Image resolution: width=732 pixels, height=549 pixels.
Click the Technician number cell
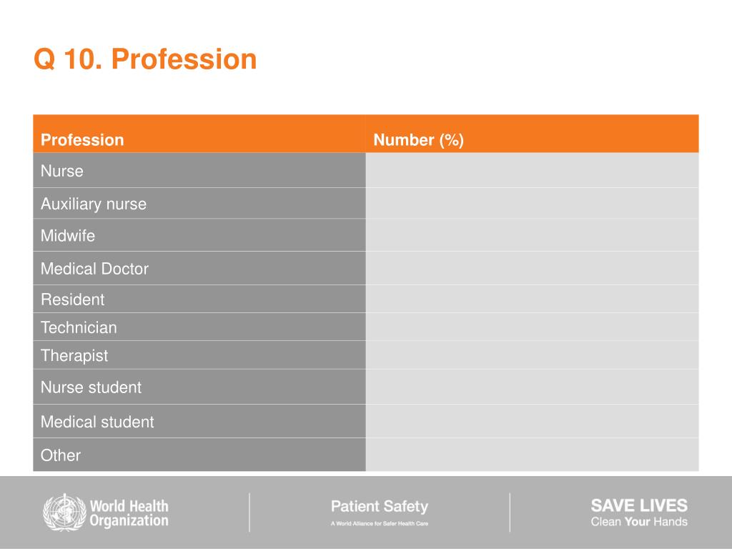(532, 327)
